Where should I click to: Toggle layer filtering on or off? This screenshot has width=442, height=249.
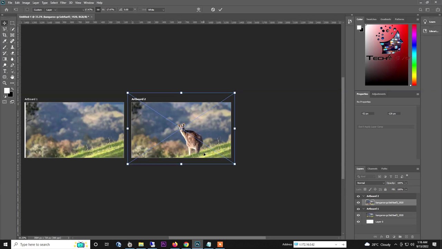coord(407,176)
